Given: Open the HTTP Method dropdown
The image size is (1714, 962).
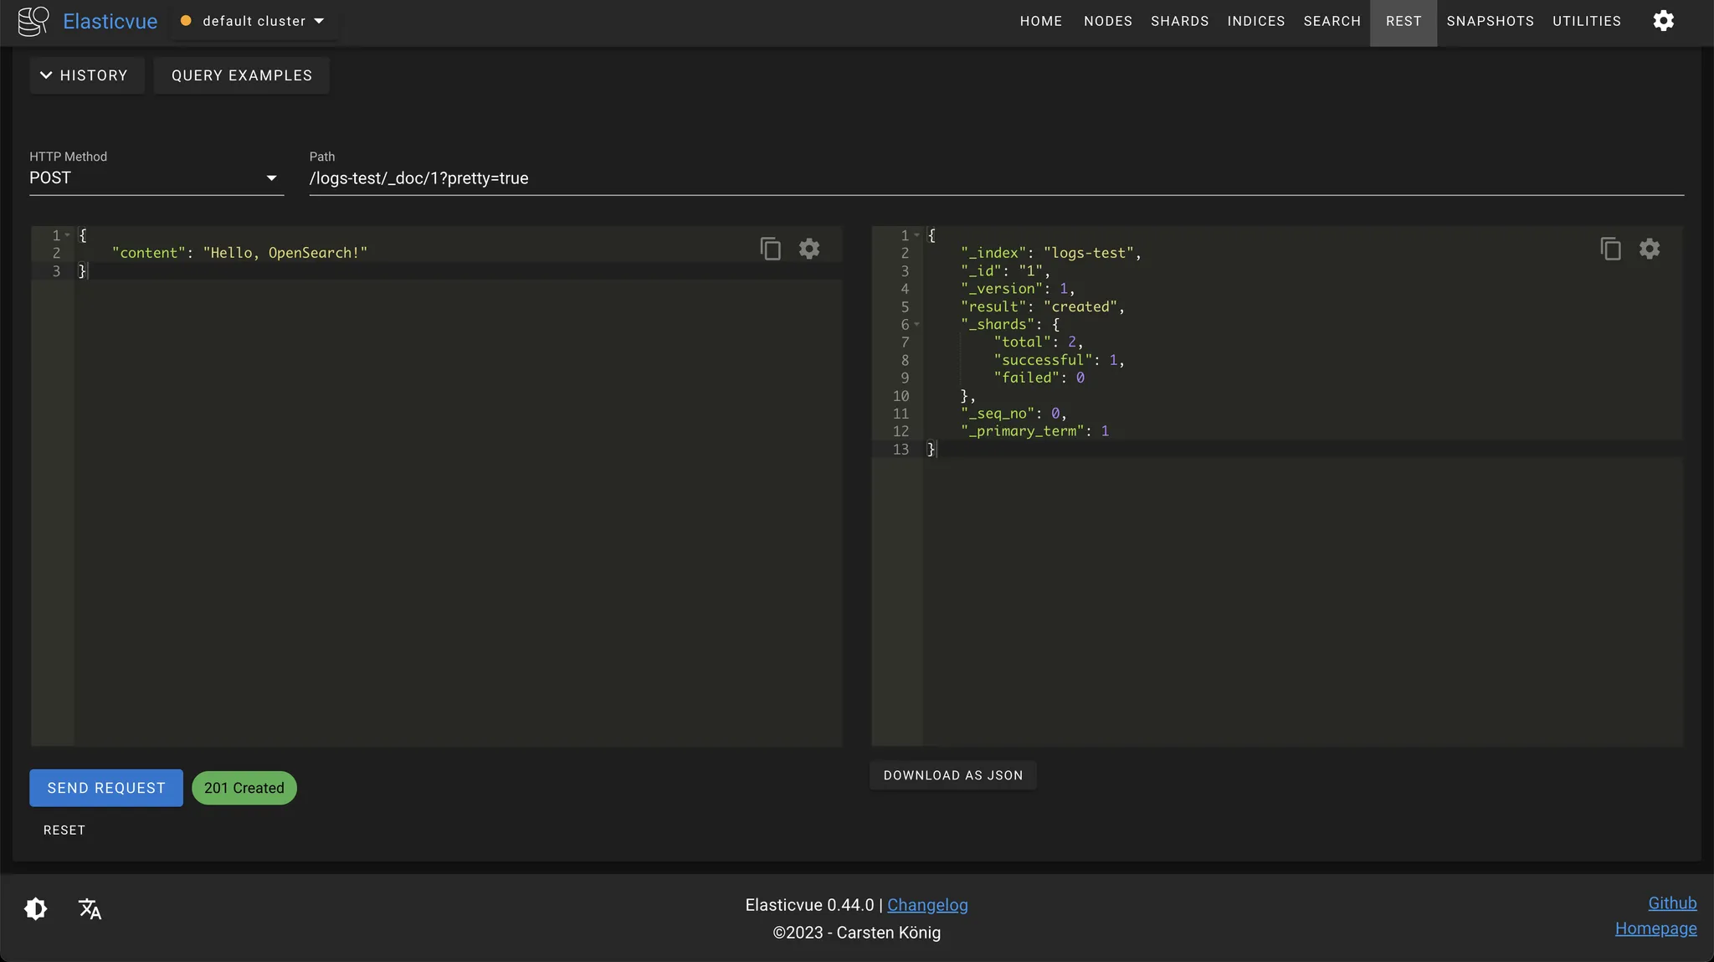Looking at the screenshot, I should coord(156,177).
